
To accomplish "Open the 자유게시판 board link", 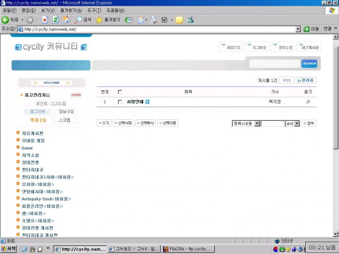I will [32, 133].
